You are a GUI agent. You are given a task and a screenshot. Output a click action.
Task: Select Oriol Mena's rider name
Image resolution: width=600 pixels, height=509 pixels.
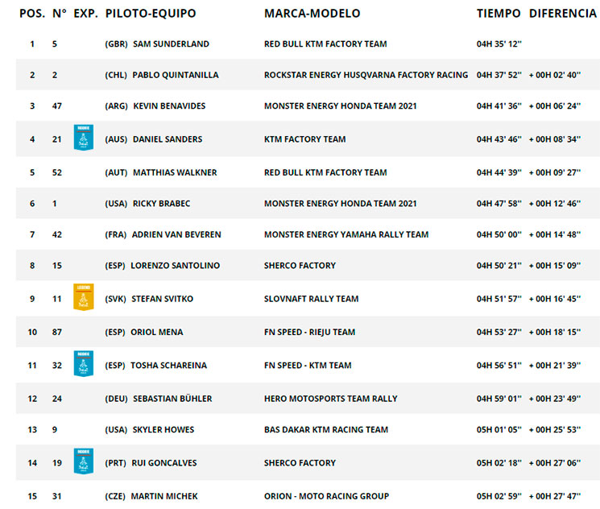[157, 332]
